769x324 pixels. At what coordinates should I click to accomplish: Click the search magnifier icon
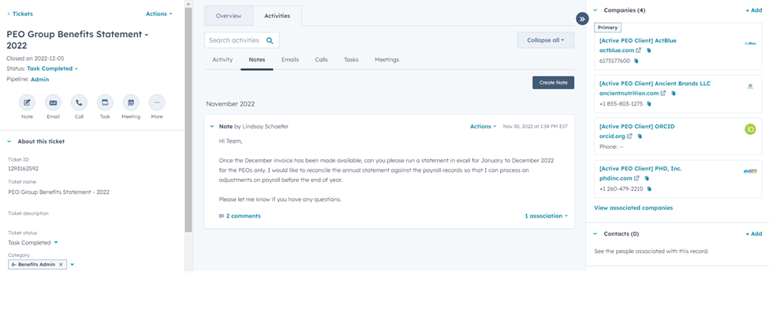click(x=270, y=40)
